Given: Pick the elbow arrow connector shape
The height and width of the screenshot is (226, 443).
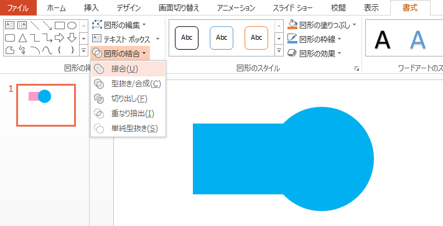Looking at the screenshot, I should coord(47,38).
